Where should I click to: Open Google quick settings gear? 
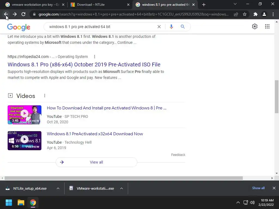pyautogui.click(x=255, y=26)
